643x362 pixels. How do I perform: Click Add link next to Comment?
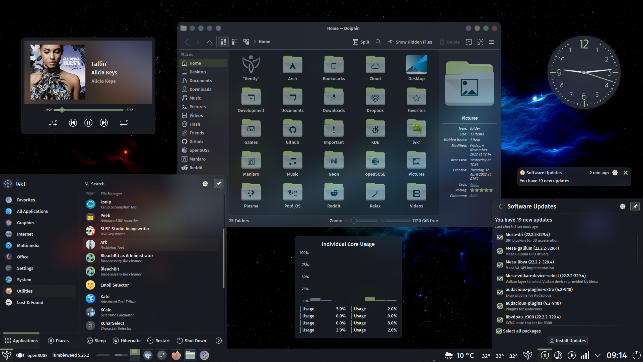click(x=474, y=196)
